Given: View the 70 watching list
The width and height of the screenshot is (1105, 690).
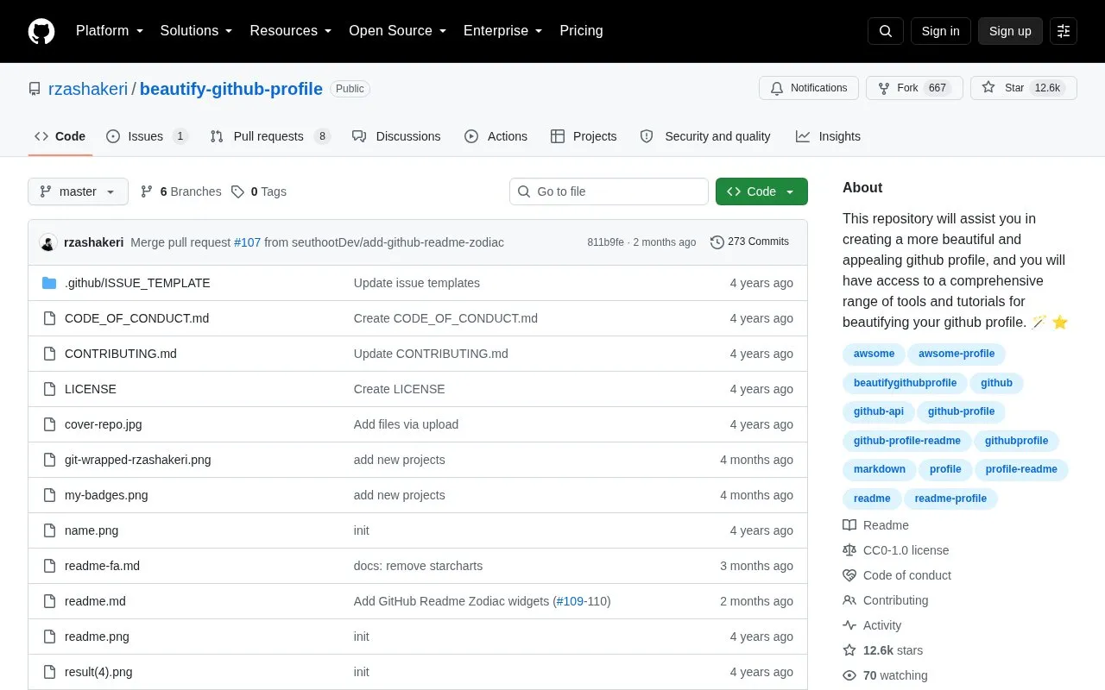Looking at the screenshot, I should [885, 675].
